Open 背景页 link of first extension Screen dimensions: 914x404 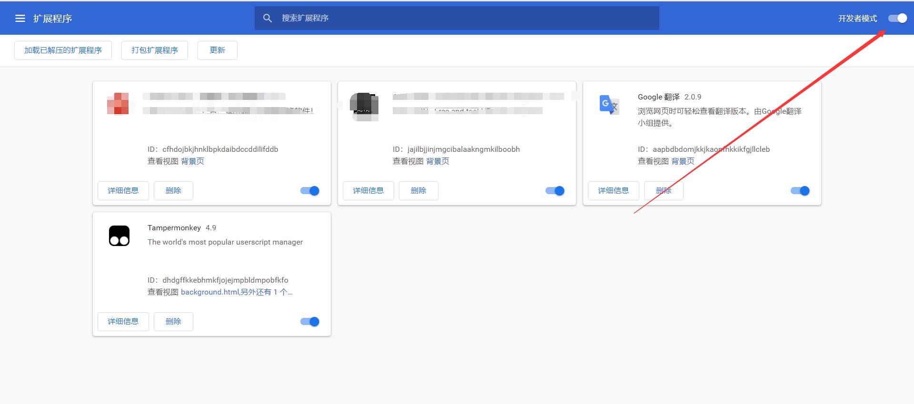(192, 161)
